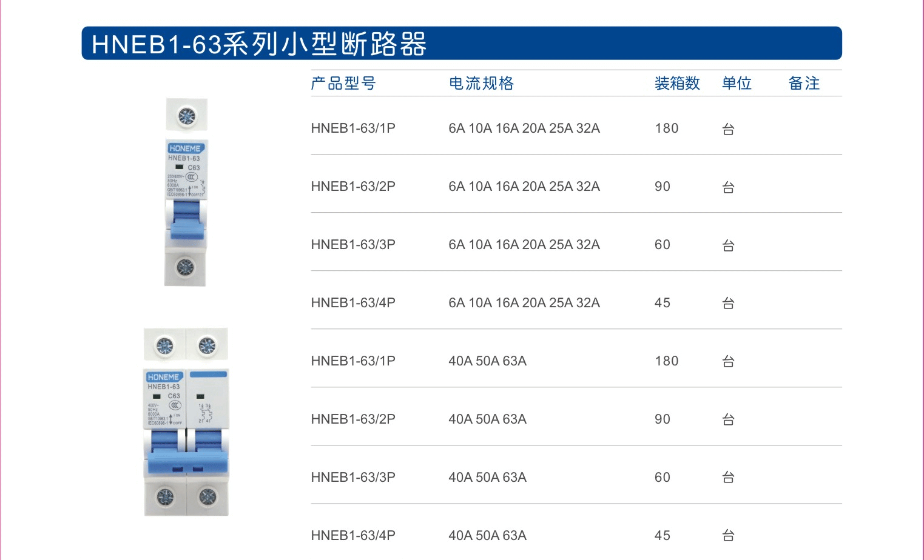Click unit 台 in the first 2P row
The width and height of the screenshot is (924, 560).
pyautogui.click(x=729, y=187)
